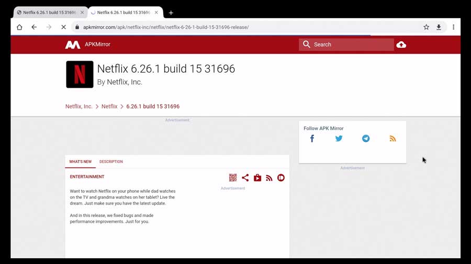Click the address bar URL
This screenshot has width=471, height=264.
(x=166, y=27)
